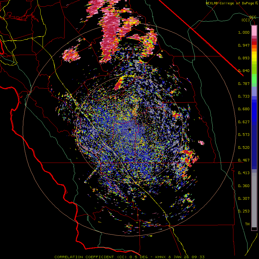Image resolution: width=259 pixels, height=259 pixels.
Task: Click the 0.733 color scale value
Action: (x=244, y=96)
